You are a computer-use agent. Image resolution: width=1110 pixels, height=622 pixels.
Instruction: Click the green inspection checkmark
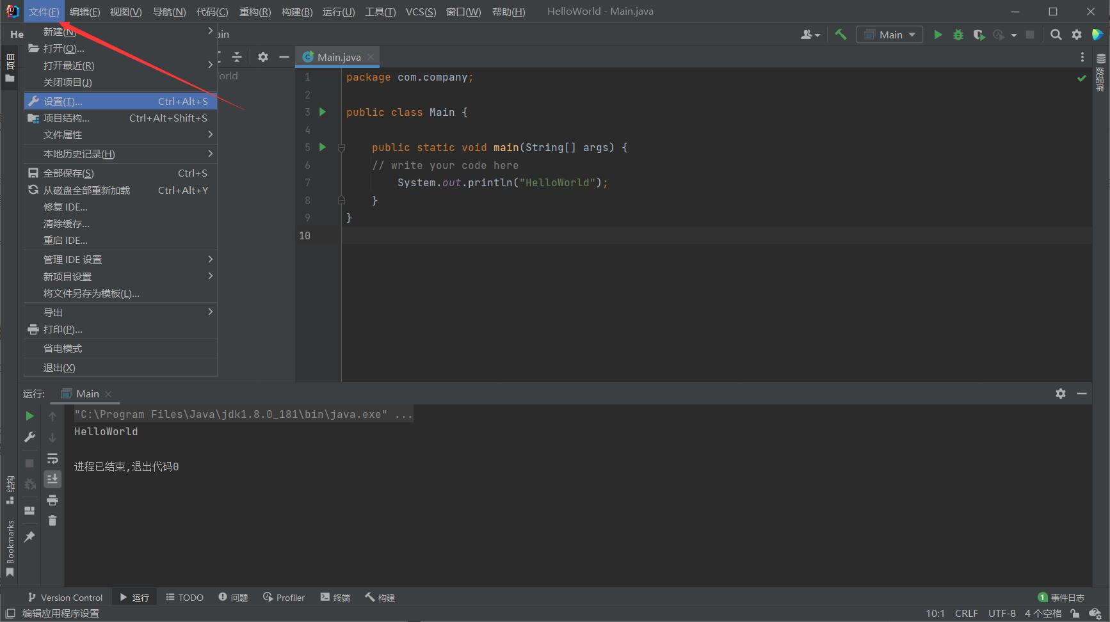pyautogui.click(x=1082, y=78)
